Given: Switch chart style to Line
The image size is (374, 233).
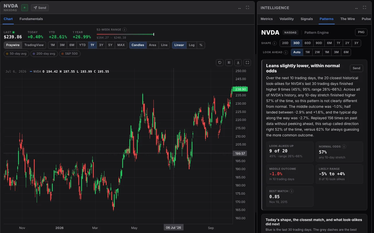Looking at the screenshot, I should (164, 45).
